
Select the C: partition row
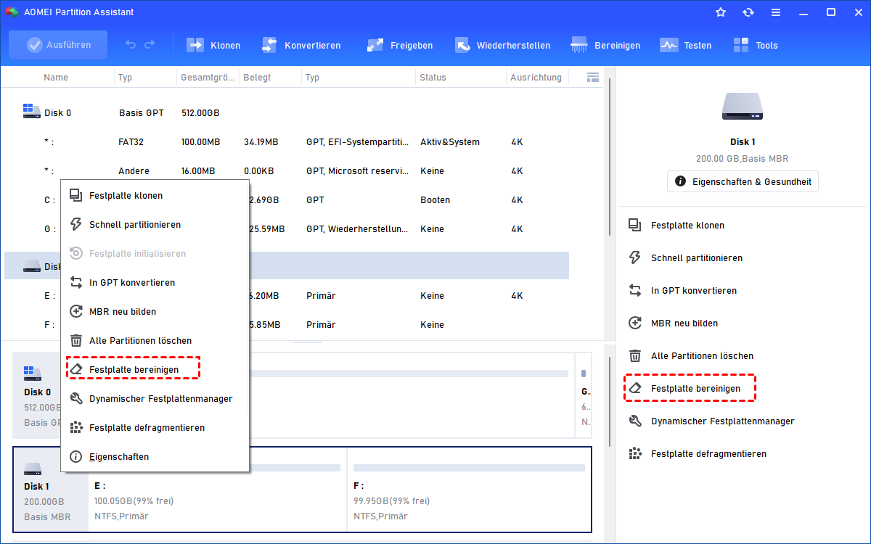[287, 200]
